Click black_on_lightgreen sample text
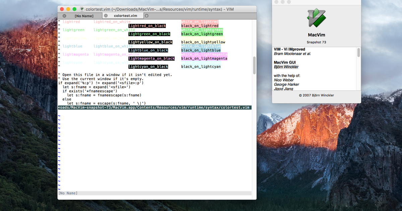This screenshot has height=211, width=402. click(x=202, y=34)
